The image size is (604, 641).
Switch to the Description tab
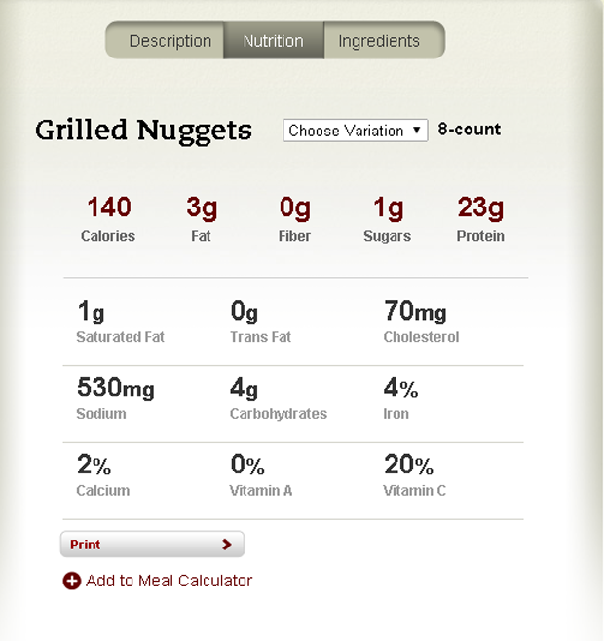tap(170, 41)
